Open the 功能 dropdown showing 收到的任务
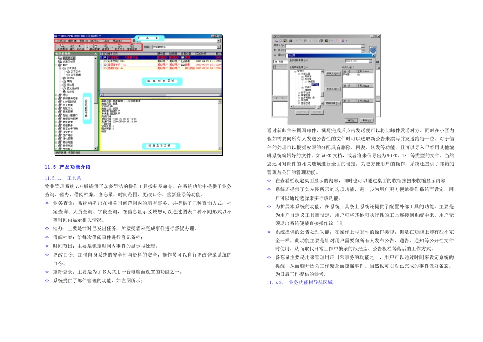This screenshot has height=342, width=483. point(219,47)
